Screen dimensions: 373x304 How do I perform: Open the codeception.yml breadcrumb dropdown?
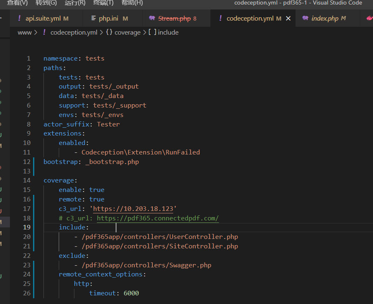click(74, 32)
